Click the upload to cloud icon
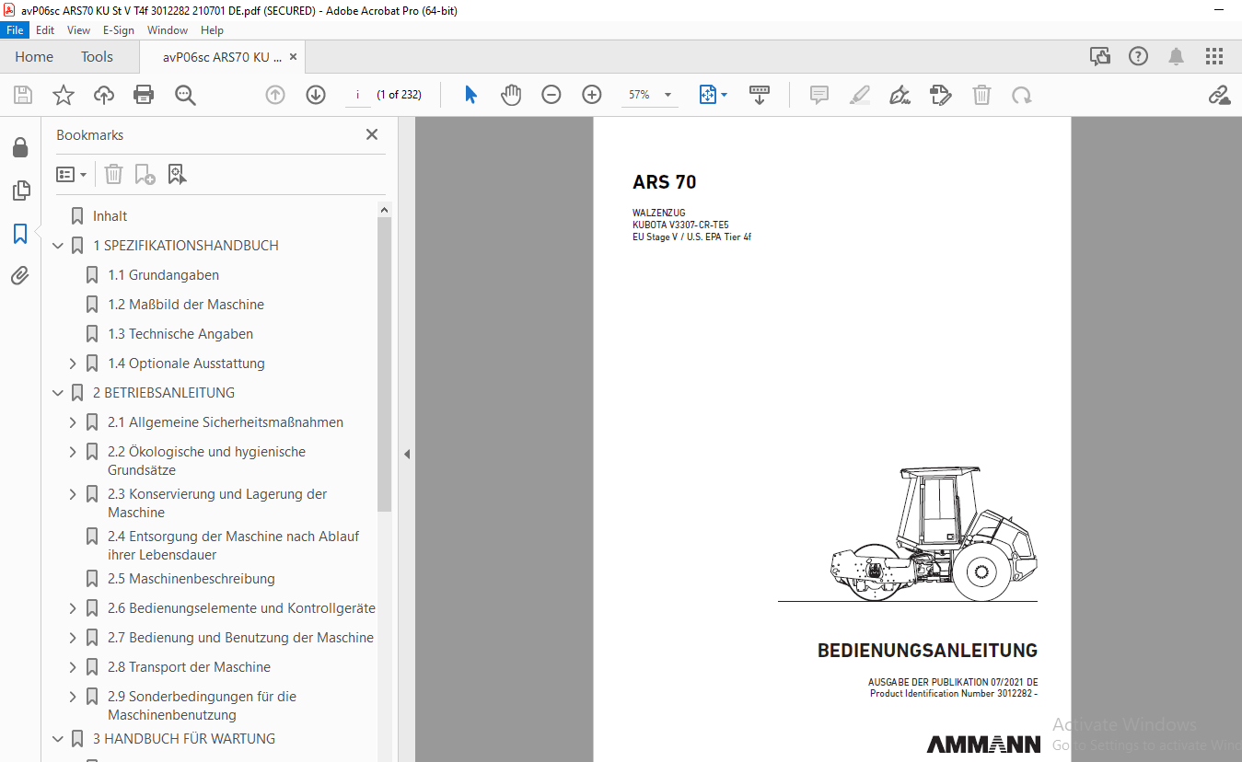 (x=104, y=95)
